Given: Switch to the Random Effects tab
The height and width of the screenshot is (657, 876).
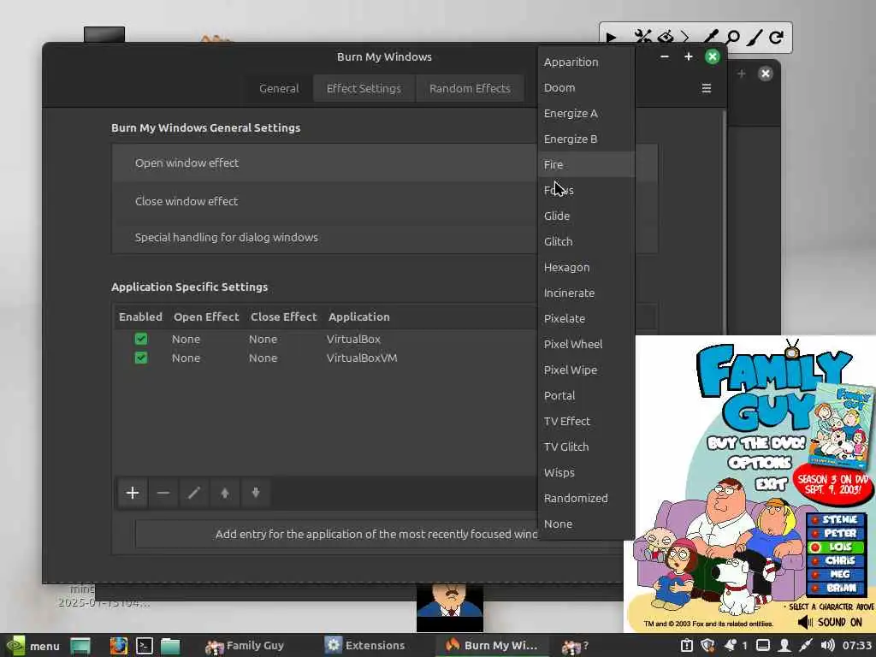Looking at the screenshot, I should 470,88.
